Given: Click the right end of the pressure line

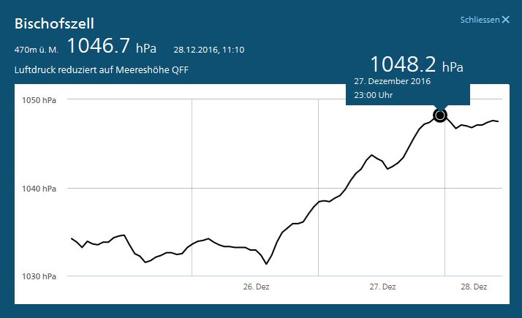Looking at the screenshot, I should (x=499, y=121).
